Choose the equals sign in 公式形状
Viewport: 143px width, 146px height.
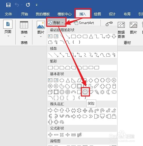[x=74, y=135]
